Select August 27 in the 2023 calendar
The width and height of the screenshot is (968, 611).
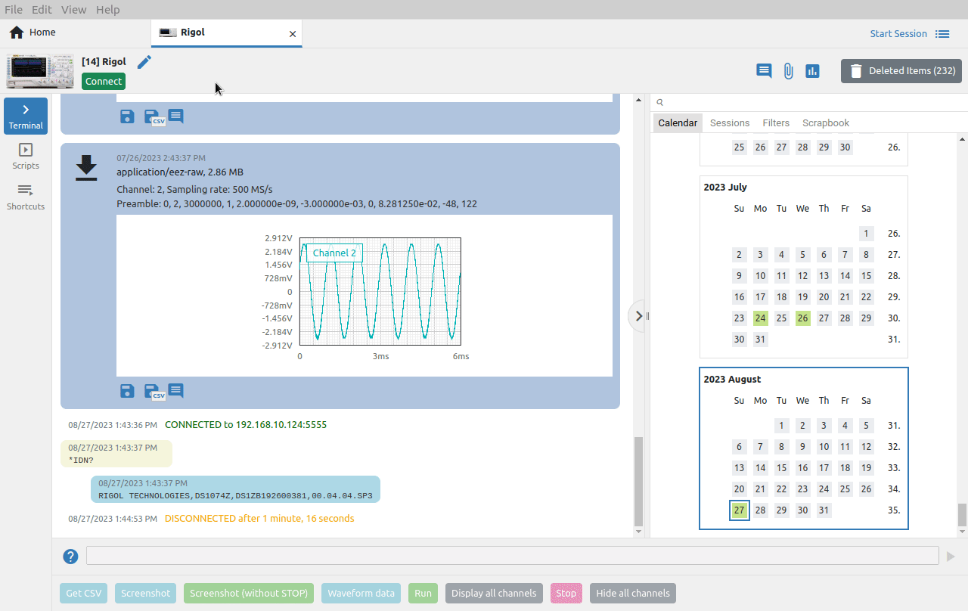pyautogui.click(x=740, y=510)
